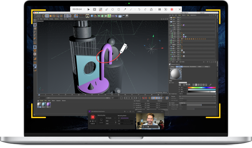The image size is (252, 148).
Task: Select the Light.1 object in tree
Action: pyautogui.click(x=174, y=17)
